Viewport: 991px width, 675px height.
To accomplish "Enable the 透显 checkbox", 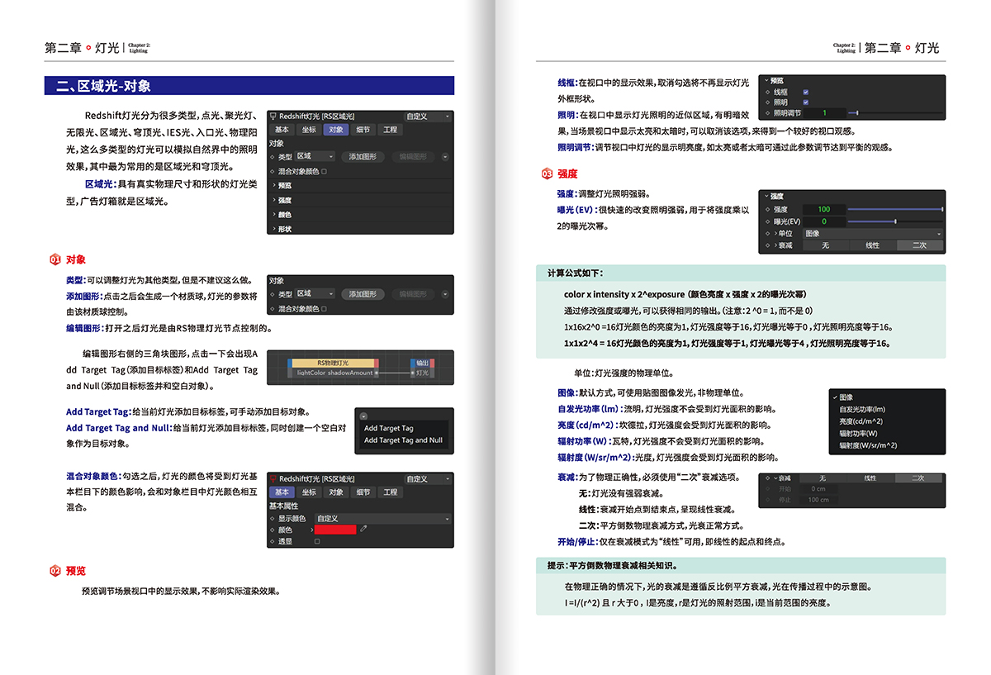I will point(317,541).
